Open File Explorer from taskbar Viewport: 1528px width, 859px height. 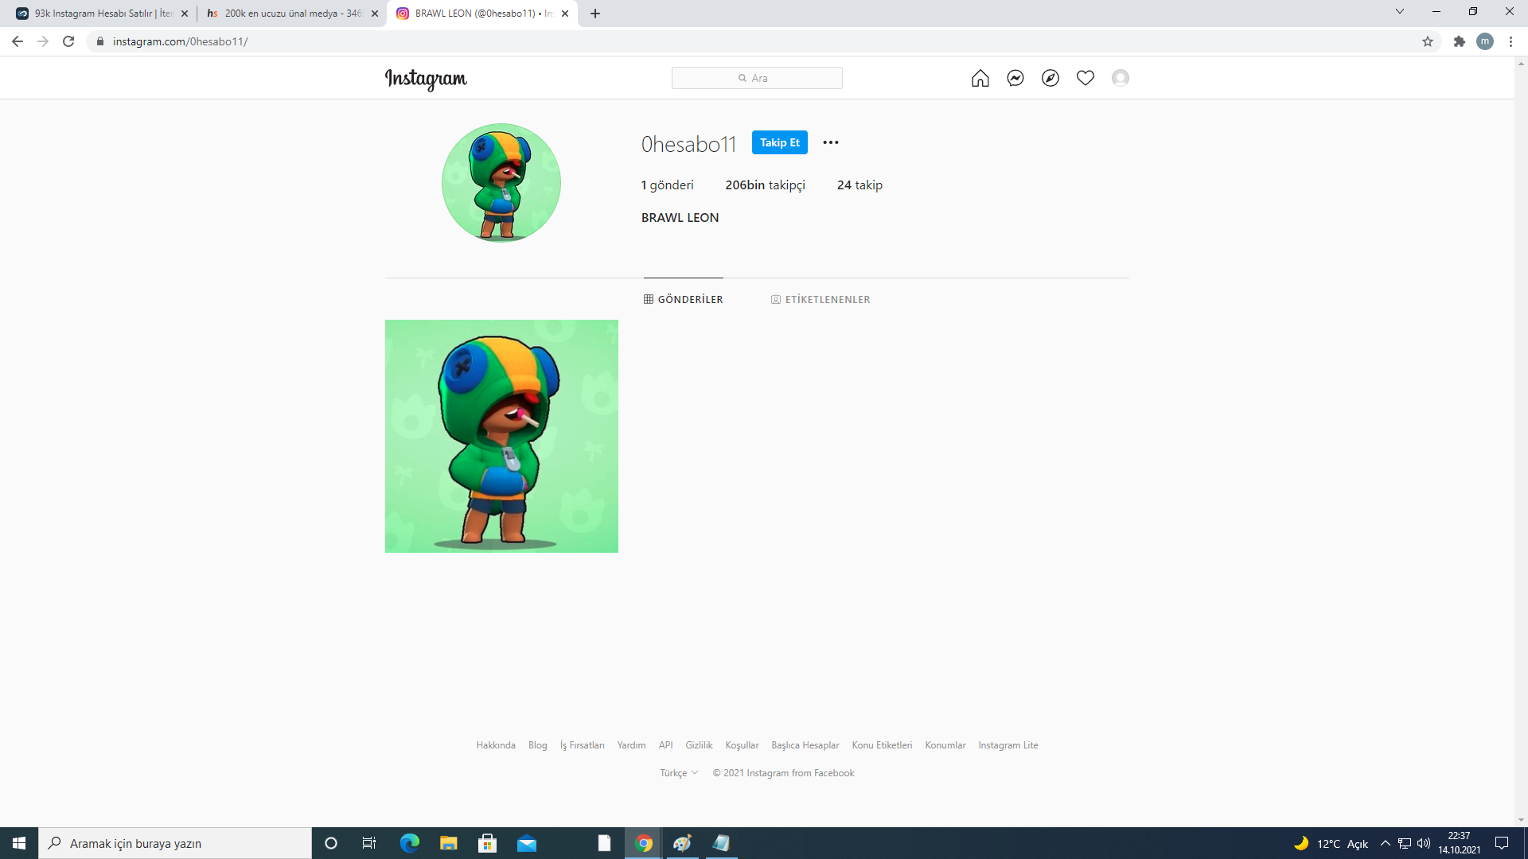pyautogui.click(x=448, y=843)
